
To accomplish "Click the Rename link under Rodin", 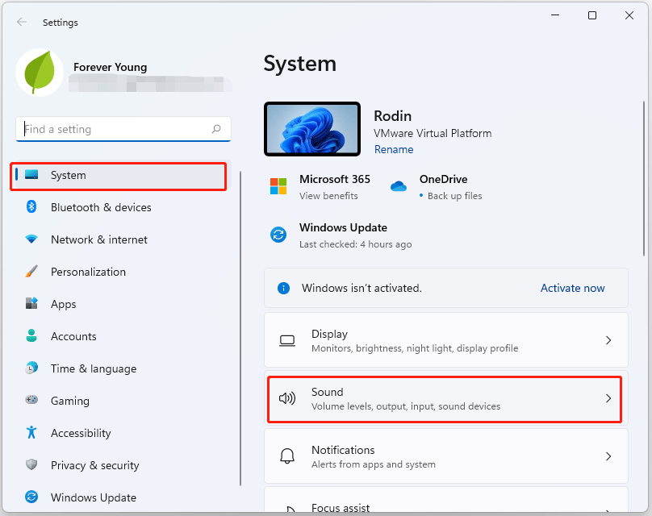I will click(x=394, y=149).
